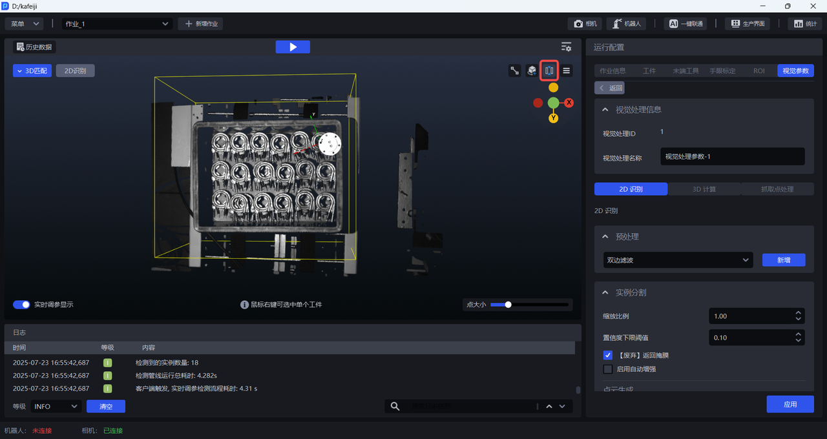Open the list settings gear icon
The height and width of the screenshot is (439, 827).
point(566,47)
